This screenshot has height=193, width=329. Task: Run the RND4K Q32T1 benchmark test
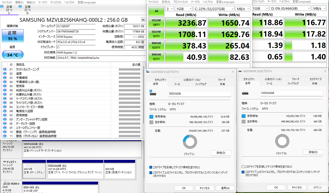(x=156, y=45)
